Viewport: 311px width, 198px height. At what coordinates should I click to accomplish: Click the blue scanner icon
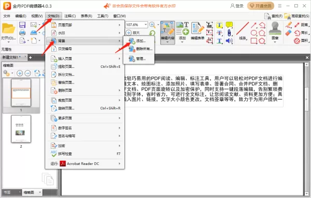[x=34, y=33]
